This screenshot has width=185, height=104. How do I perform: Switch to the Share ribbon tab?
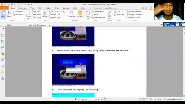pos(57,8)
